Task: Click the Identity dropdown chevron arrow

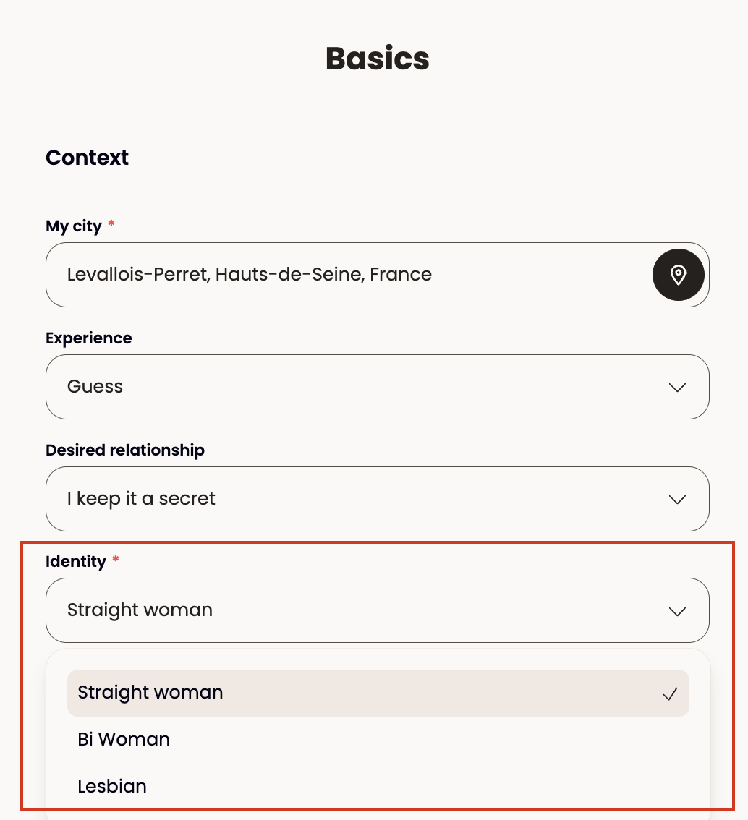Action: pyautogui.click(x=677, y=611)
